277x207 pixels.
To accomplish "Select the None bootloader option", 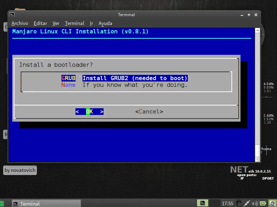I will click(x=68, y=85).
